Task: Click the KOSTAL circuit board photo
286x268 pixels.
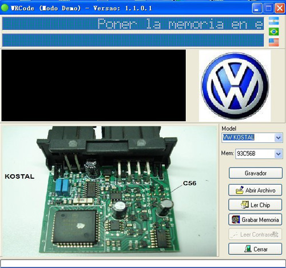Action: pyautogui.click(x=109, y=191)
